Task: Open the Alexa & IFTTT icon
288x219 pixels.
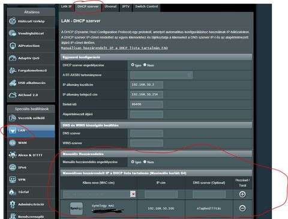Action: 13,155
